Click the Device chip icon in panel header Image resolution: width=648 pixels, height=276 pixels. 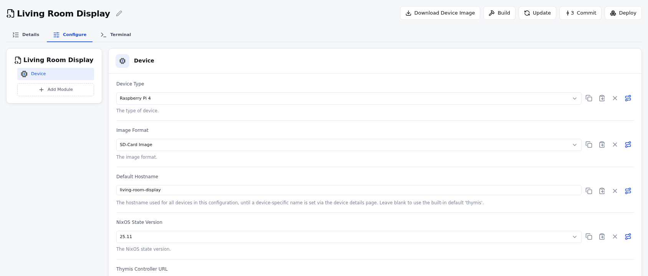[122, 61]
